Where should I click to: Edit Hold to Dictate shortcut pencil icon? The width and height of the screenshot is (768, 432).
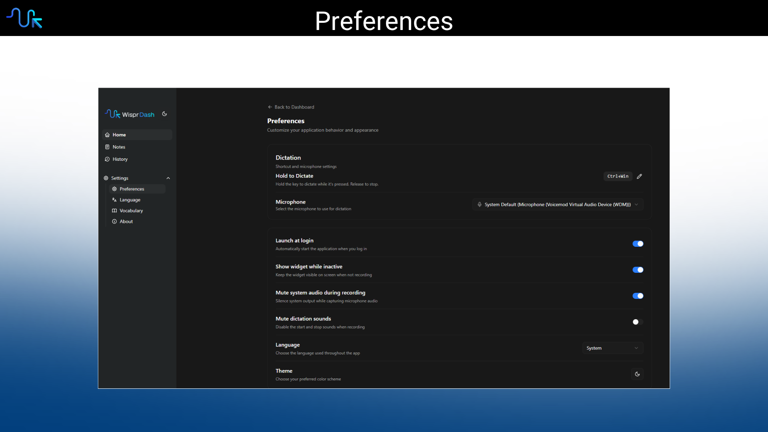(x=639, y=176)
